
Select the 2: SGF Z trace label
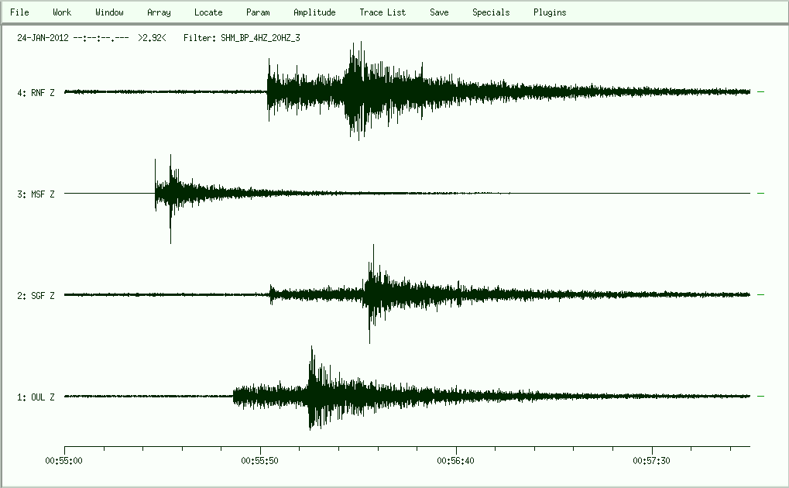coord(36,296)
